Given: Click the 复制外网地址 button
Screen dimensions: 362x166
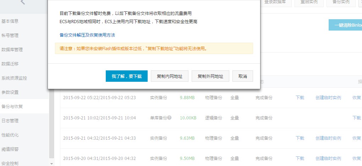Looking at the screenshot, I should click(210, 76).
